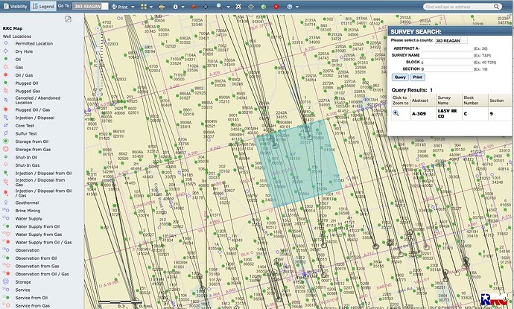Click the Print tool in toolbar
This screenshot has width=514, height=309.
pyautogui.click(x=120, y=7)
